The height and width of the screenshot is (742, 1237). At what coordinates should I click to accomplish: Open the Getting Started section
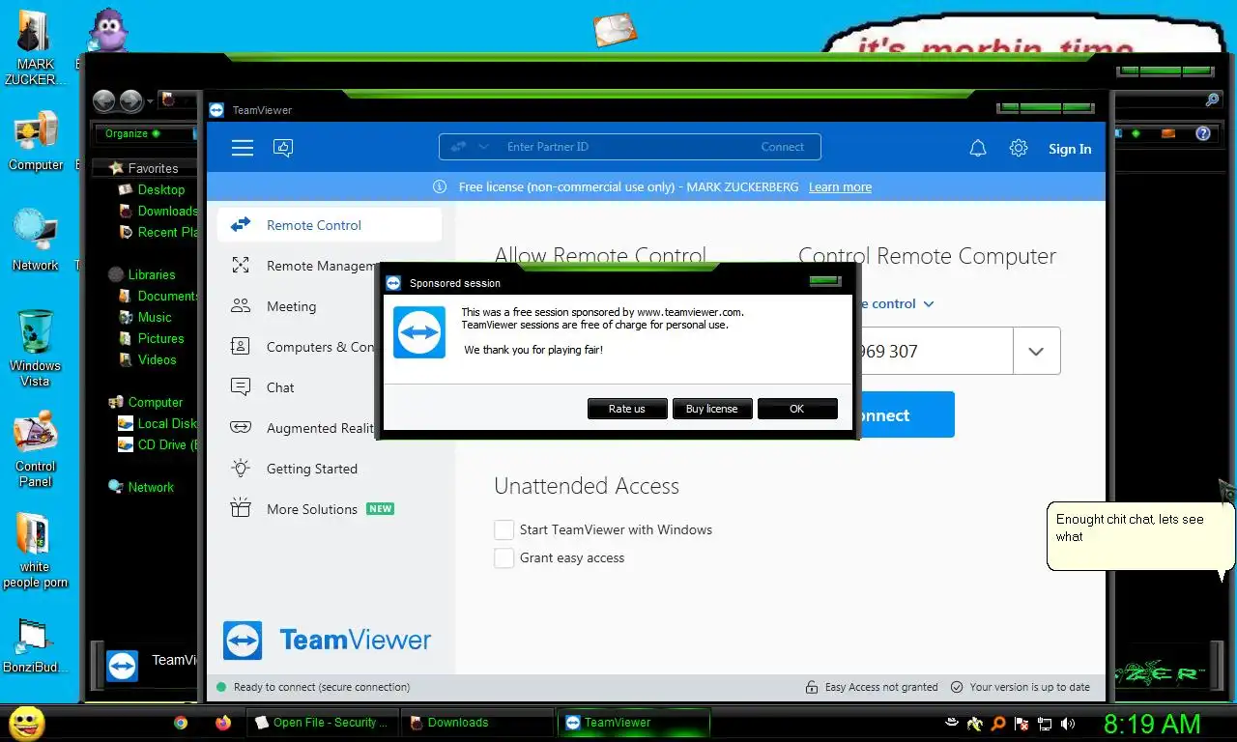coord(311,469)
